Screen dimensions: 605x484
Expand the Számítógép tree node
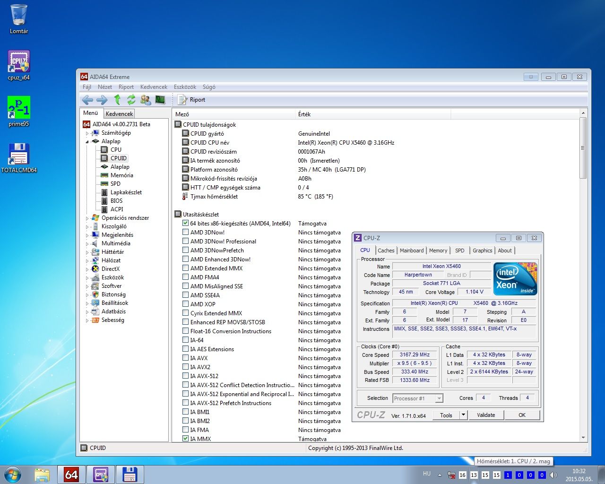(87, 133)
